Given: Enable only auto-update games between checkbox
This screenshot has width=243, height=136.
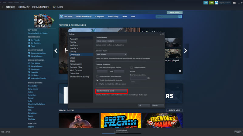Looking at the screenshot, I should tap(97, 67).
